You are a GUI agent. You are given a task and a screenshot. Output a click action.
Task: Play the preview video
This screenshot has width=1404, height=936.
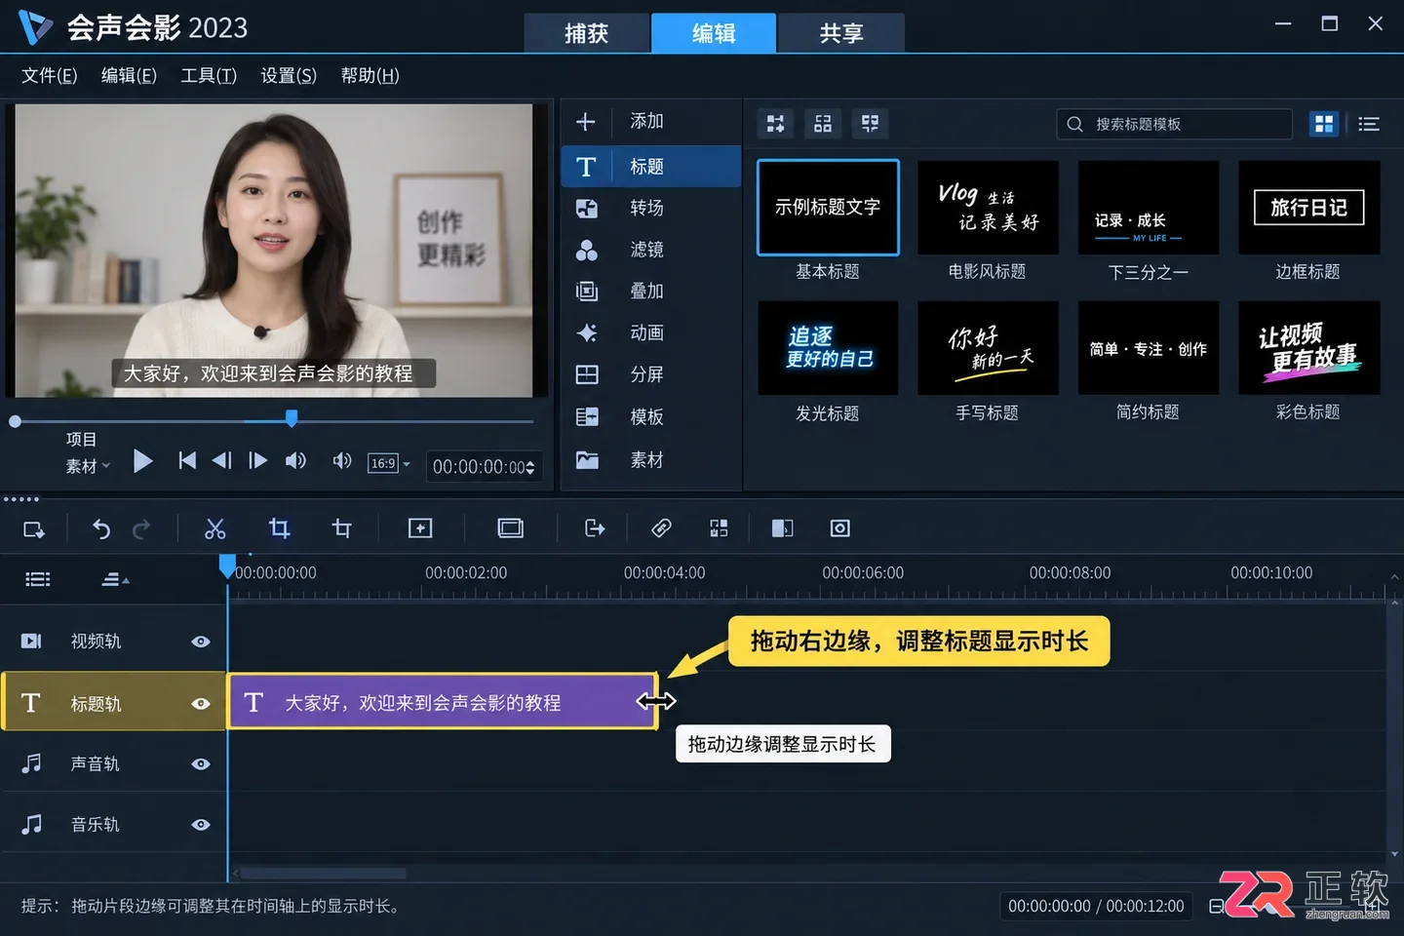(x=143, y=461)
